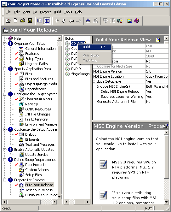The width and height of the screenshot is (171, 212).
Task: Toggle the checklist view toolbar icon
Action: point(40,21)
